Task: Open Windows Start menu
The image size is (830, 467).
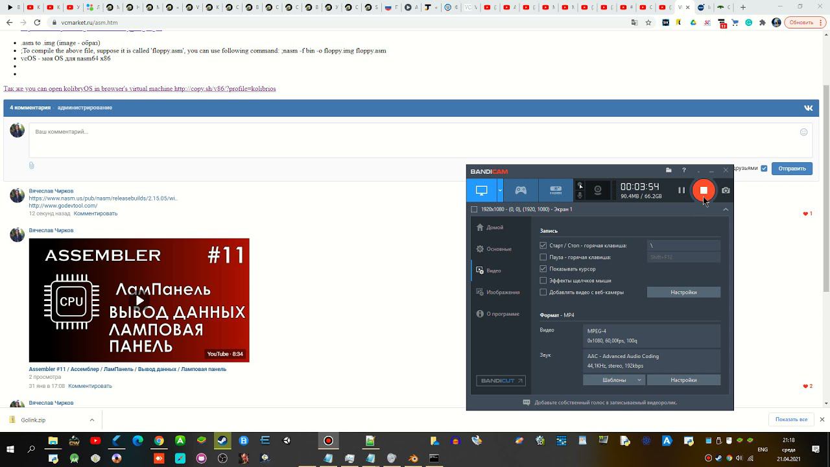Action: [x=10, y=449]
